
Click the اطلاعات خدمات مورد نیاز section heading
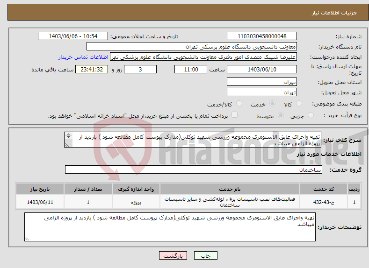tap(329, 154)
